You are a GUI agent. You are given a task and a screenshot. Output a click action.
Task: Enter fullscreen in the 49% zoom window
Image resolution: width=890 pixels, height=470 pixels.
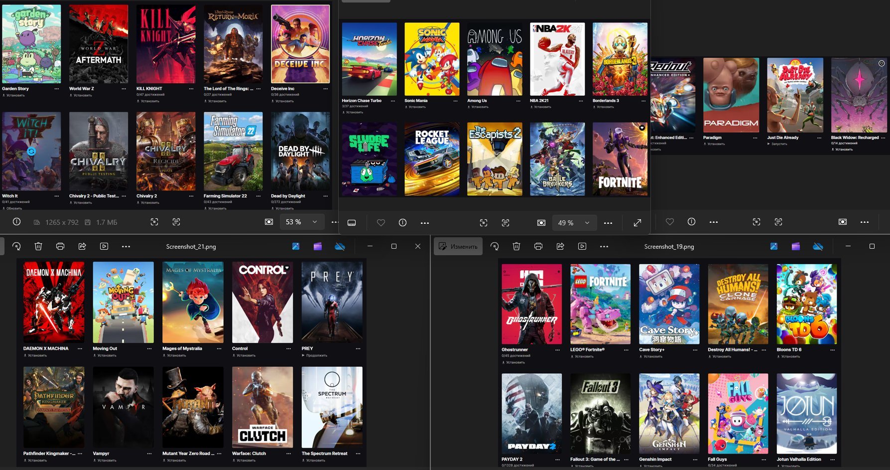(637, 223)
